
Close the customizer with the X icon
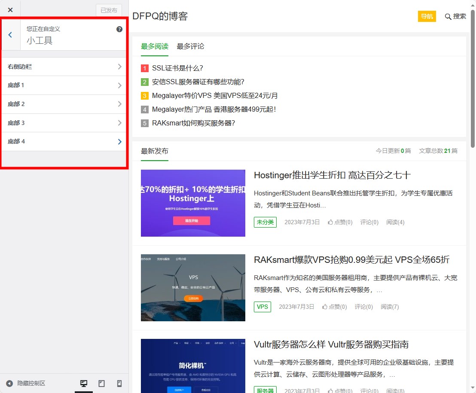(x=10, y=10)
